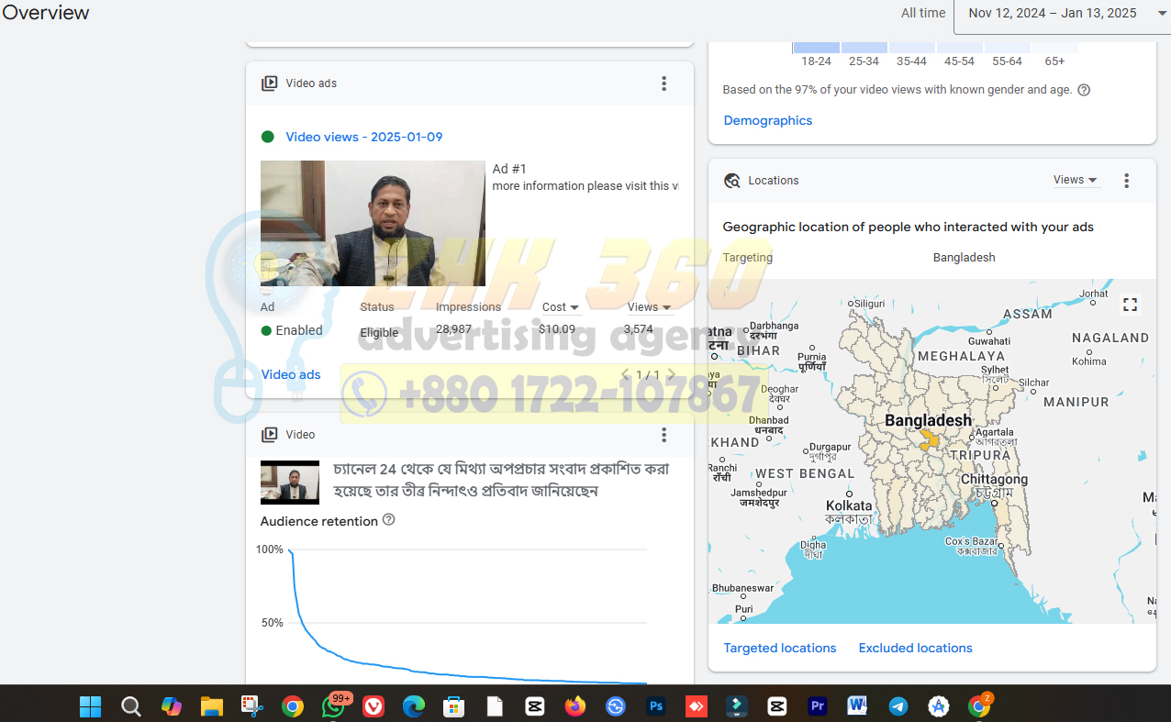This screenshot has height=722, width=1171.
Task: Open the Snipping Tool taskbar icon
Action: [x=252, y=706]
